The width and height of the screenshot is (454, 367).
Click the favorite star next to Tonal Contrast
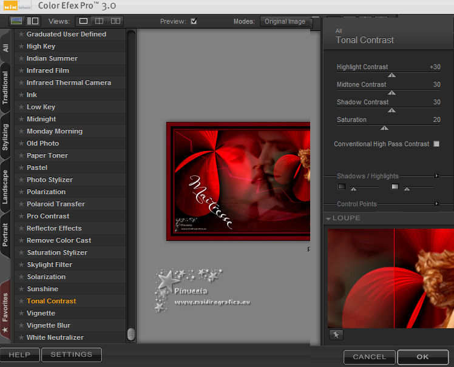21,301
